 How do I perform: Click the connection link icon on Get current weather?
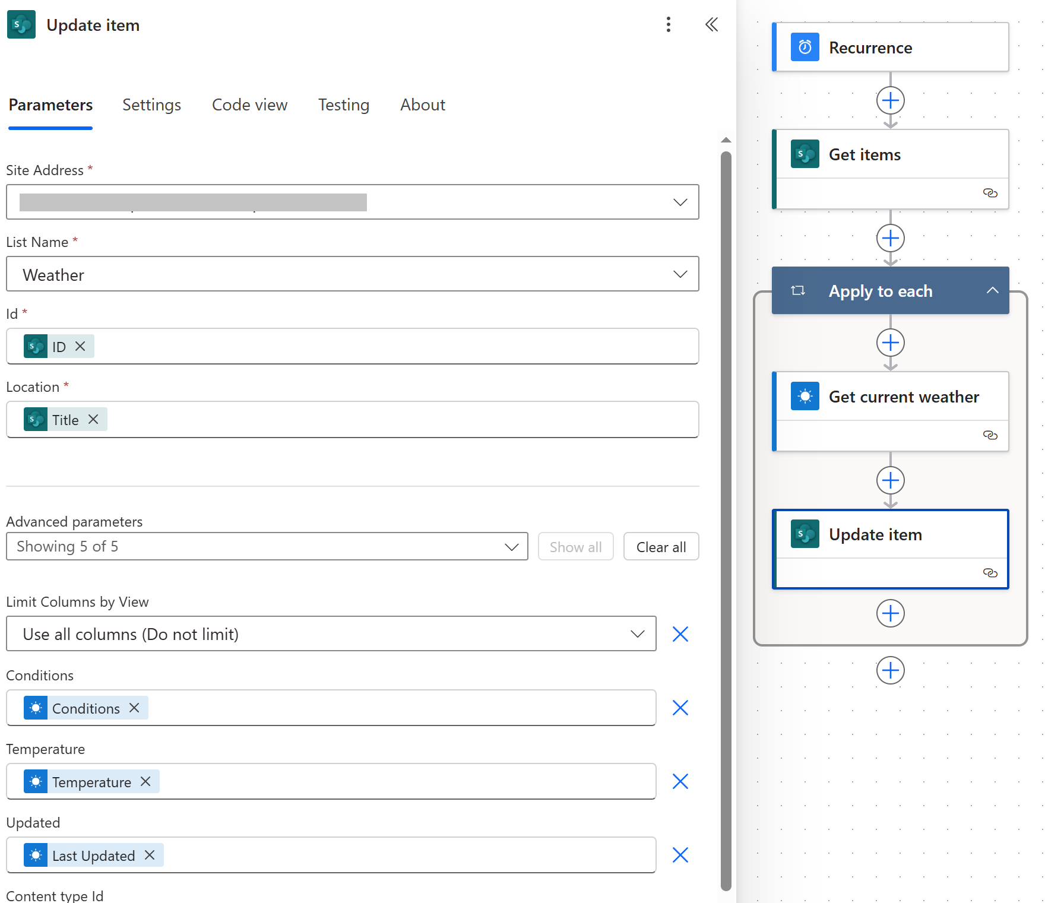click(x=990, y=435)
